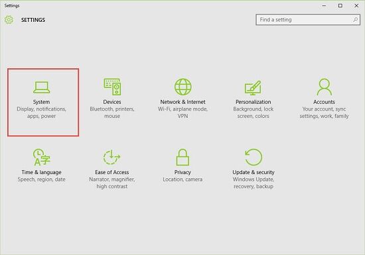Click "Wi-Fi, airplane mode, VPN" description
Image resolution: width=365 pixels, height=255 pixels.
click(183, 113)
